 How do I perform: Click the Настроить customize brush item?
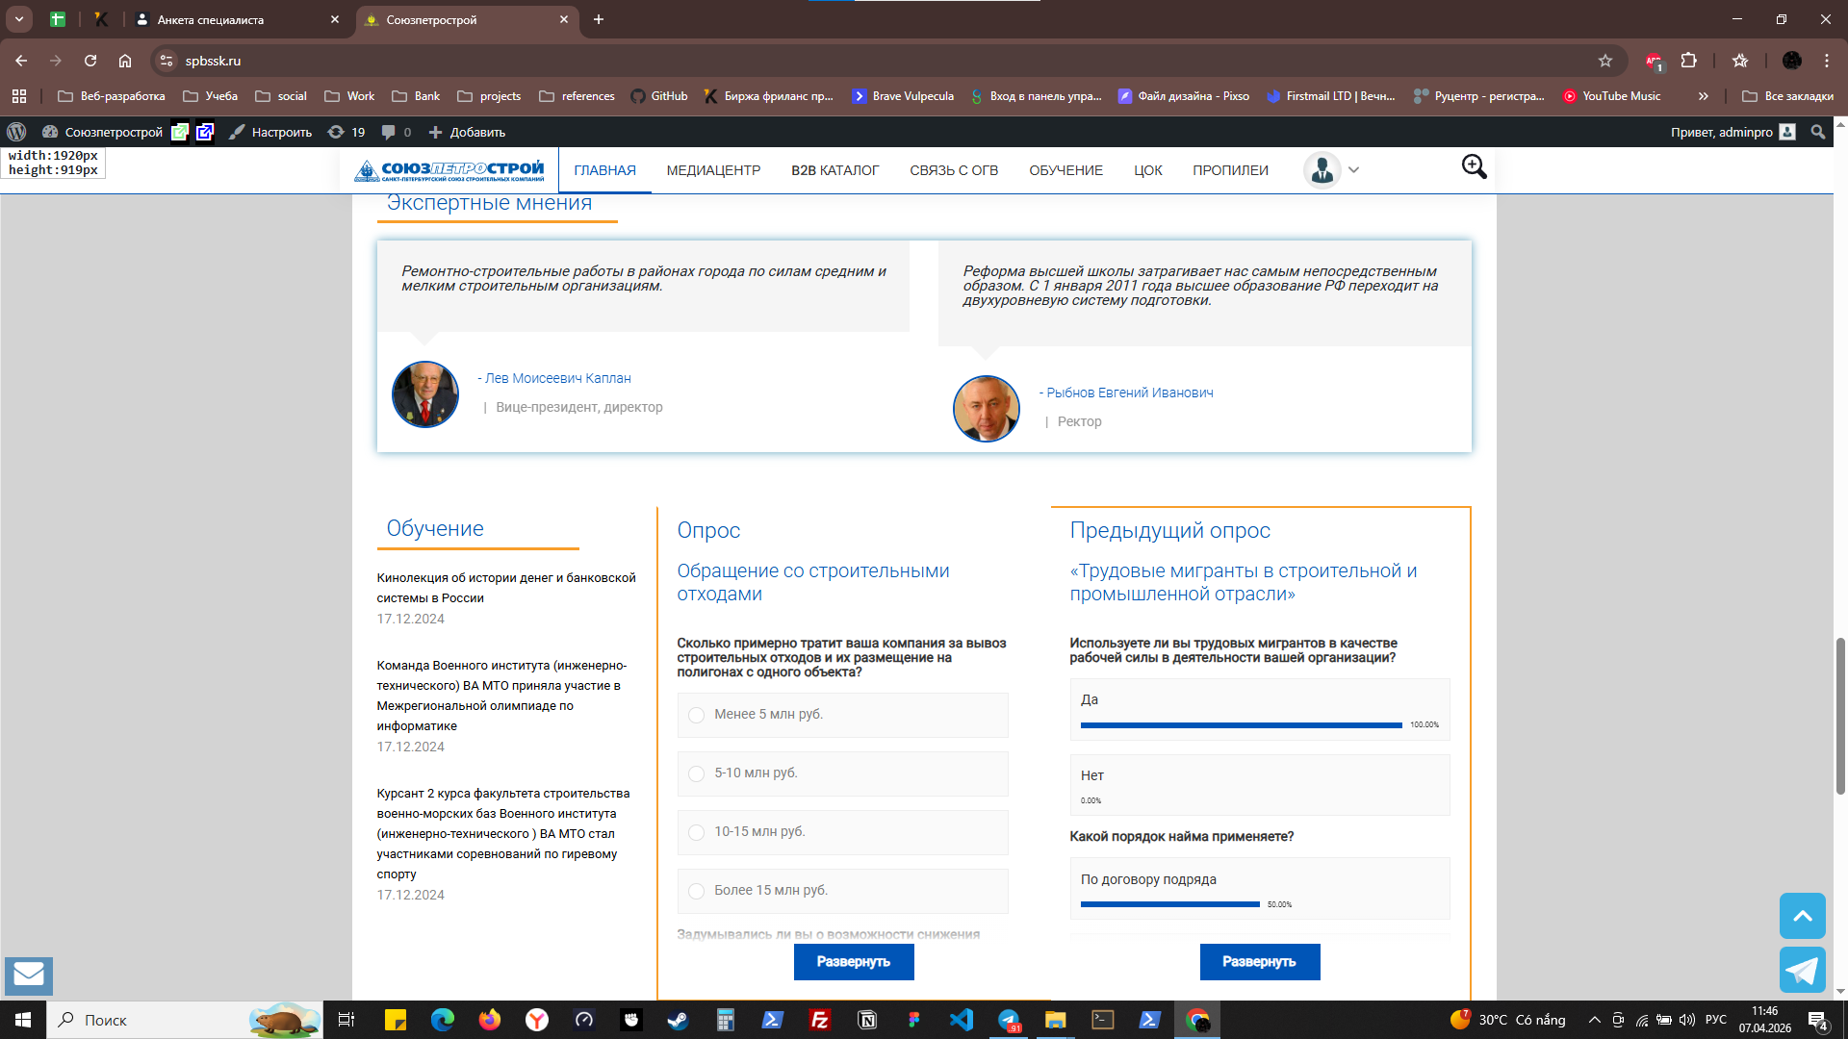[270, 132]
